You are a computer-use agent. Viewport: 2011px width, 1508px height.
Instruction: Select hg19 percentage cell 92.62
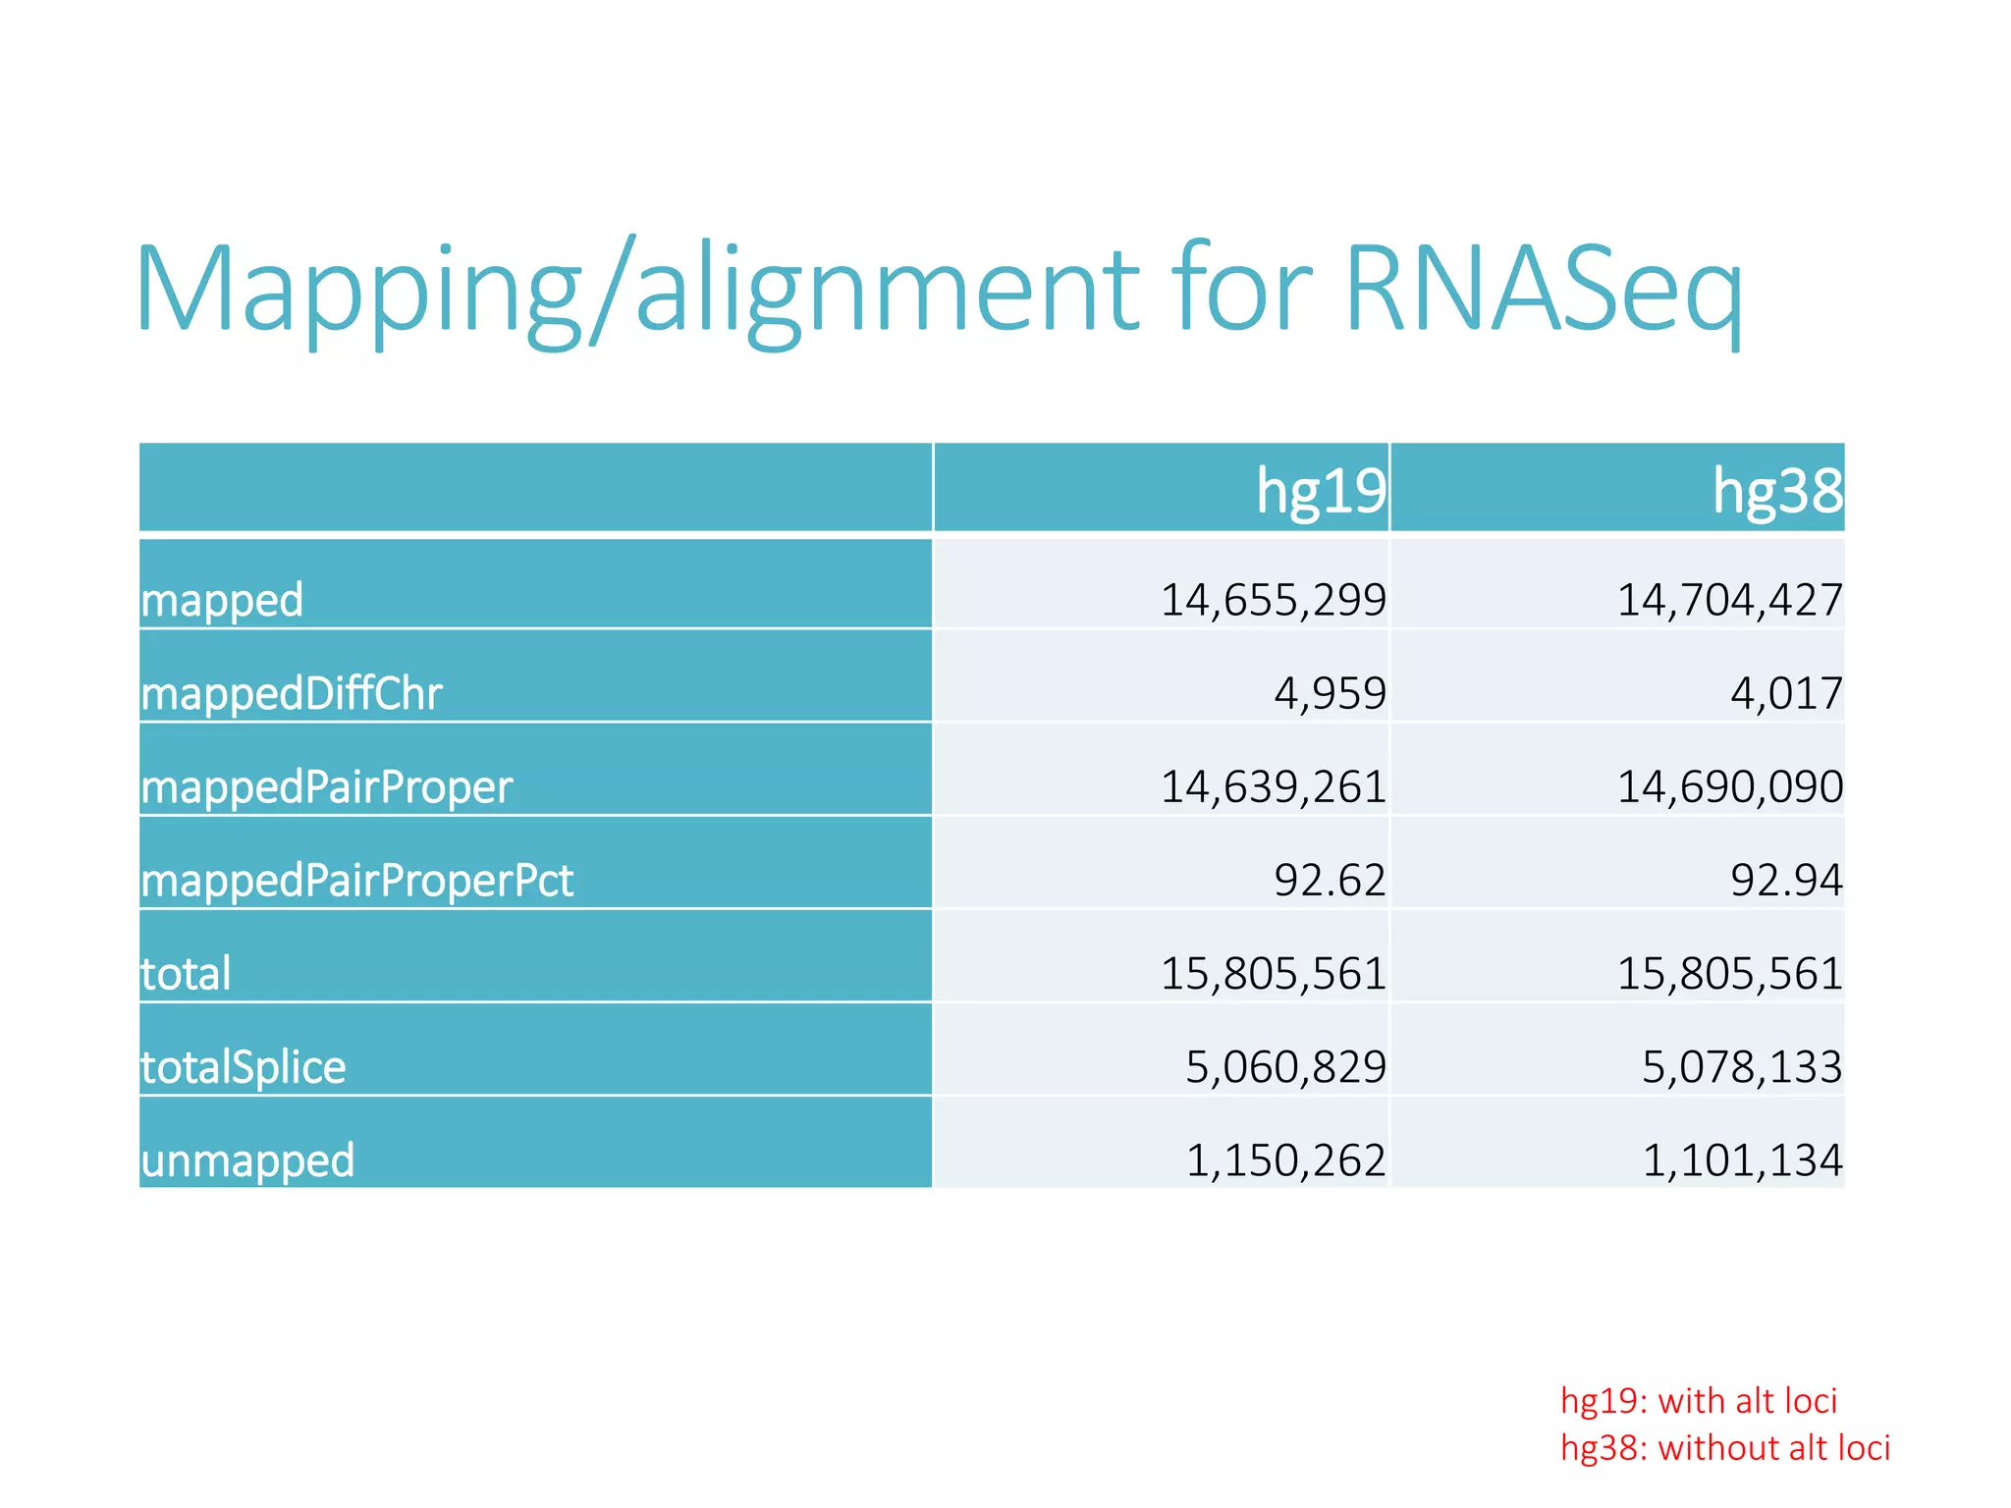[x=1330, y=880]
